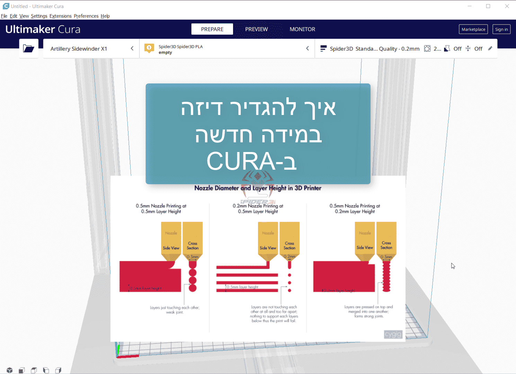Click the support structure icon showing Off
The image size is (516, 374).
pyautogui.click(x=447, y=48)
